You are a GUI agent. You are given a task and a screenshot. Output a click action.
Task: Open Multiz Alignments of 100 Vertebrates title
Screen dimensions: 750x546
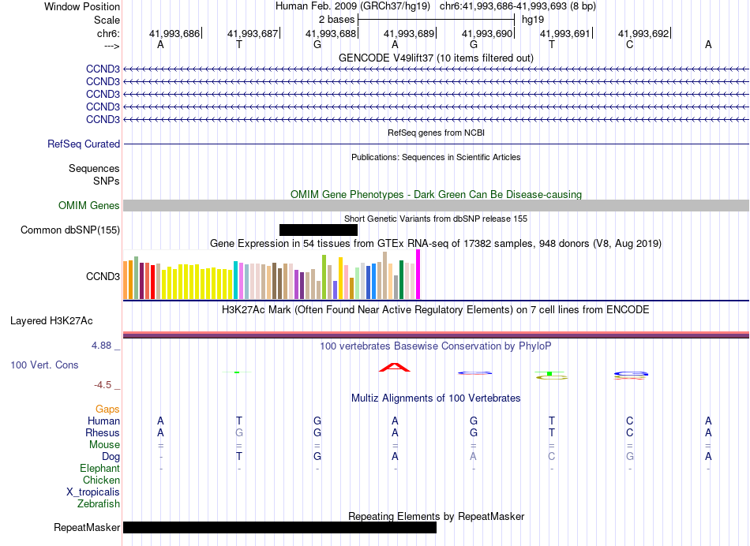pyautogui.click(x=436, y=398)
